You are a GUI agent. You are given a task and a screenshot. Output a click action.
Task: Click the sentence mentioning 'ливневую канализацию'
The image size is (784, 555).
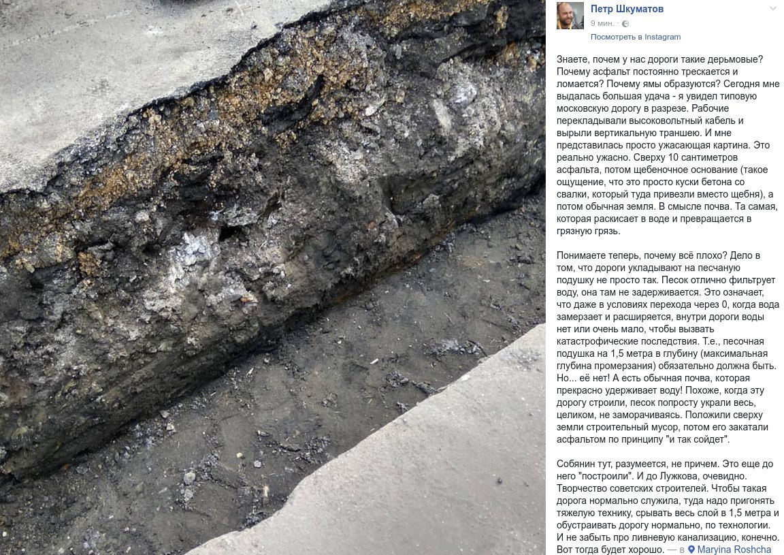point(668,537)
